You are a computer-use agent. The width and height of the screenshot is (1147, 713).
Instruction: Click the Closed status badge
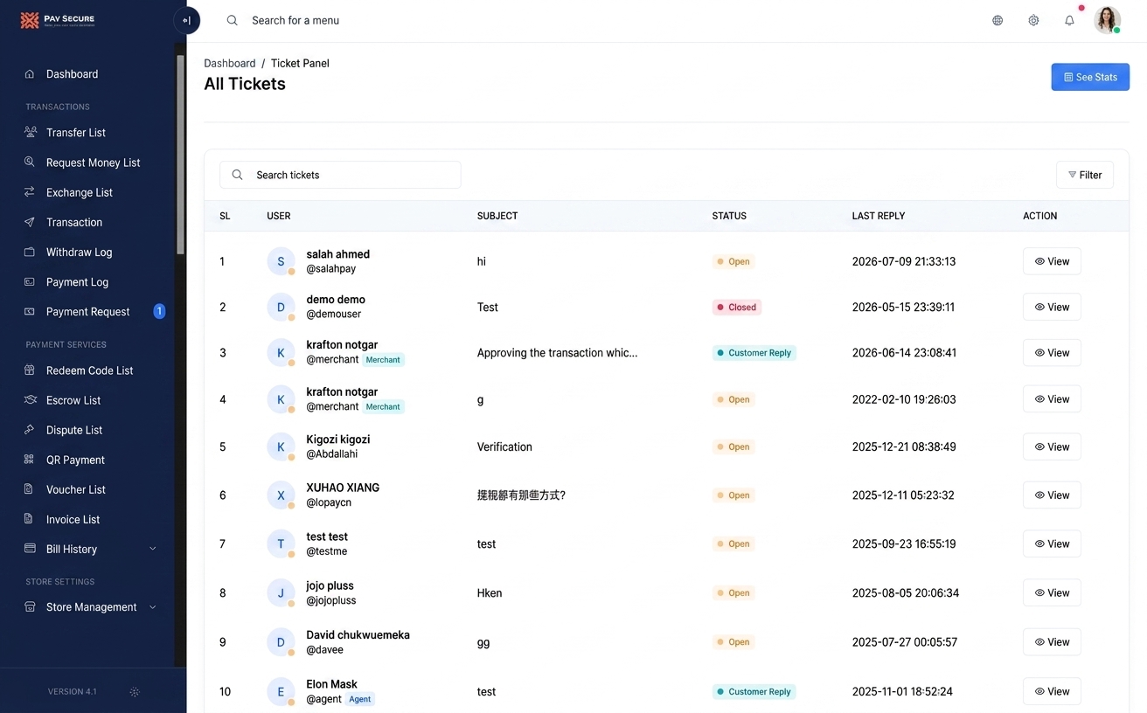(x=737, y=308)
